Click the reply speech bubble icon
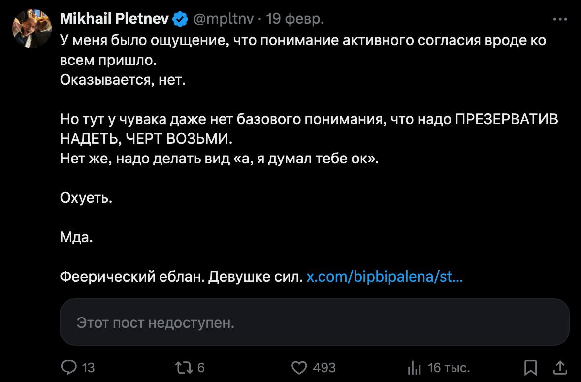Image resolution: width=581 pixels, height=382 pixels. click(x=68, y=367)
